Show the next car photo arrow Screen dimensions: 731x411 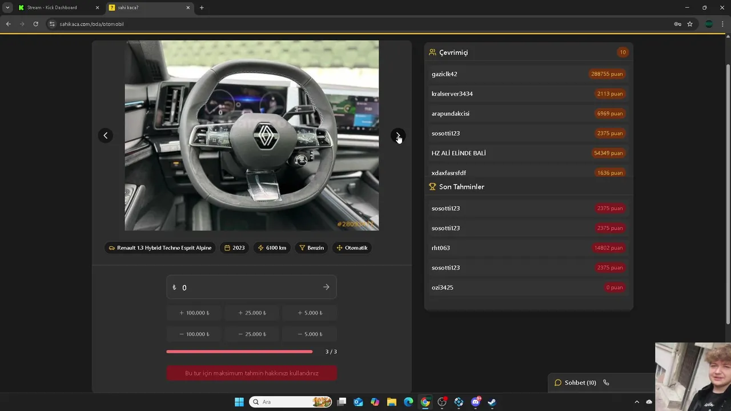pos(398,136)
